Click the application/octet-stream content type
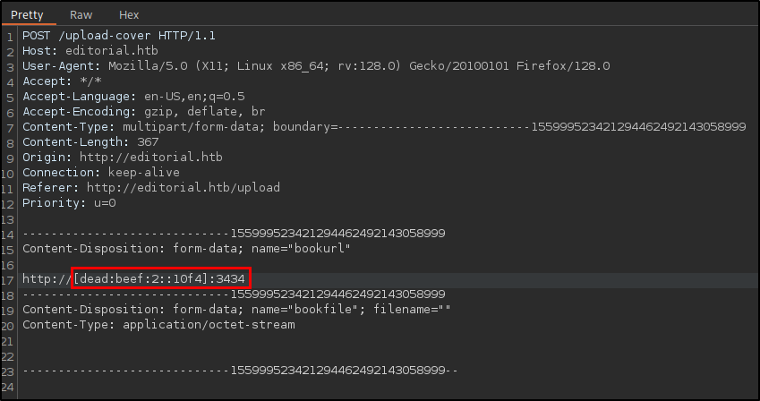 click(209, 325)
